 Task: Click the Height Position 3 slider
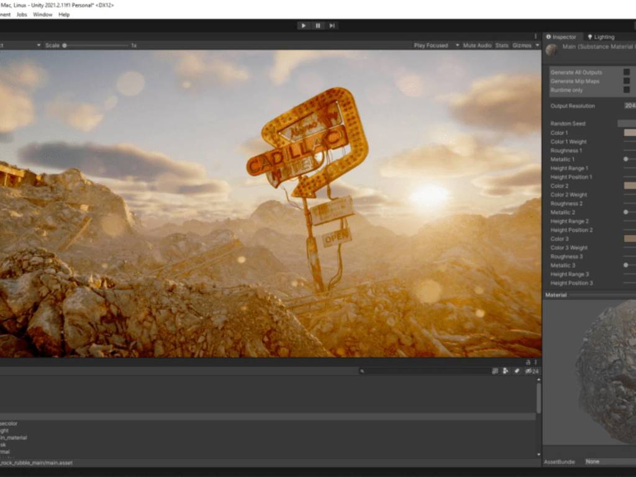point(630,283)
